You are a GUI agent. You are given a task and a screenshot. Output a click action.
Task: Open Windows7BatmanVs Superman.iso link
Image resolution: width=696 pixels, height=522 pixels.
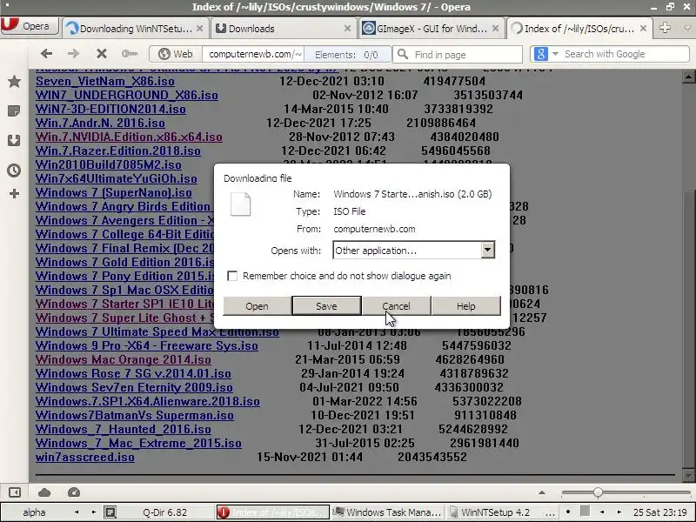point(135,415)
